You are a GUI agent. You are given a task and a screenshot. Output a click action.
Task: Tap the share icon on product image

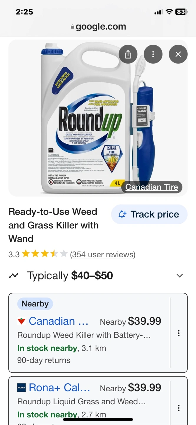(128, 54)
